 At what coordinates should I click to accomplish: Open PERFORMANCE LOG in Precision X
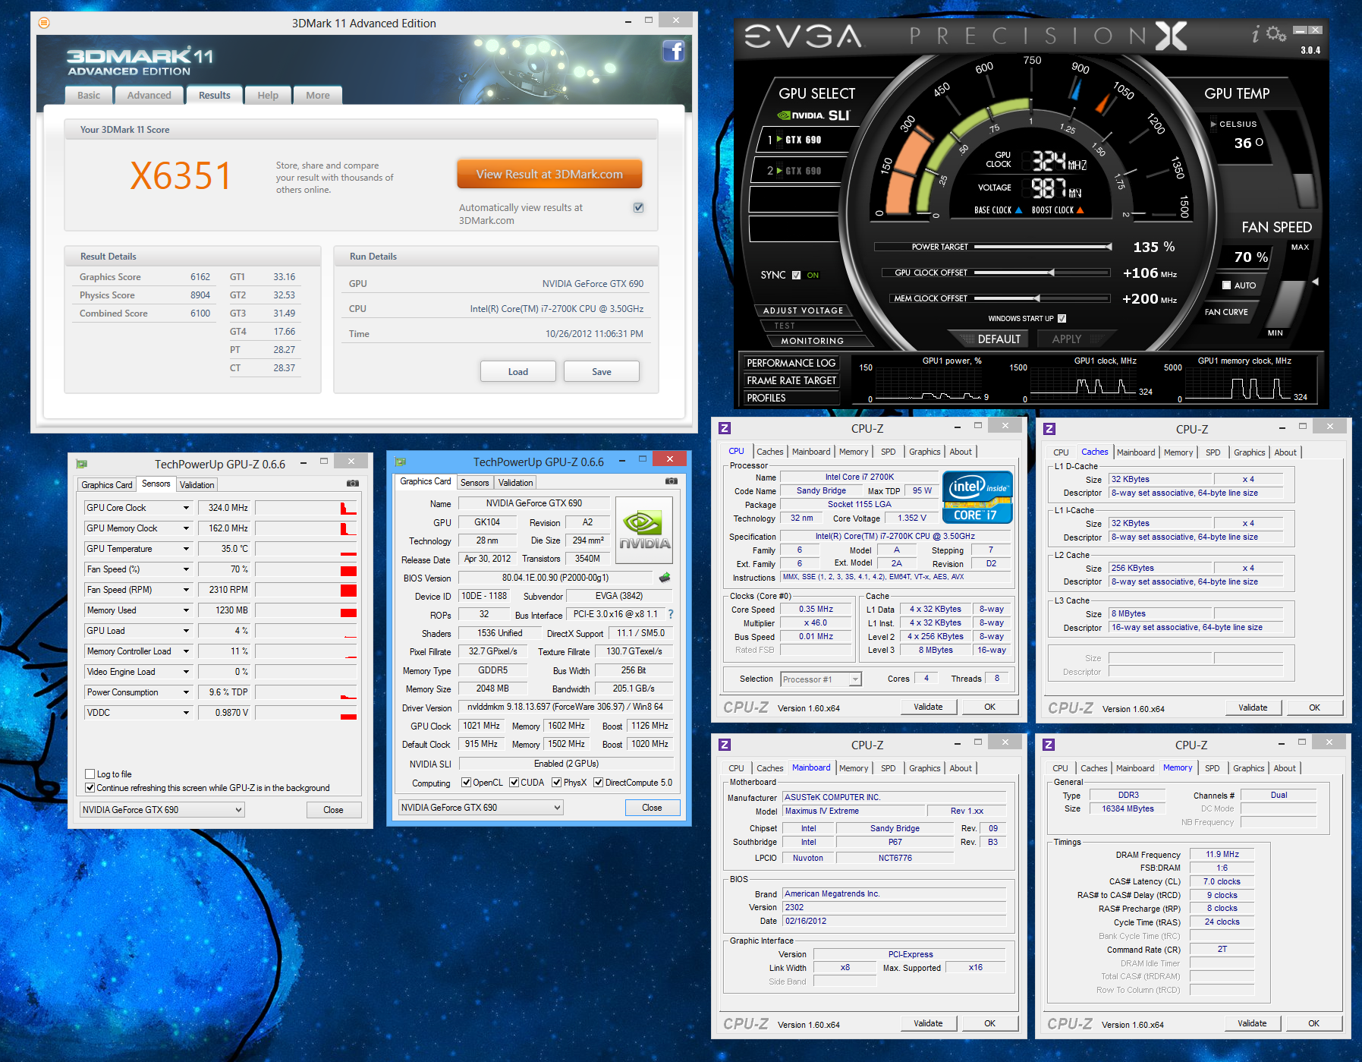point(791,363)
